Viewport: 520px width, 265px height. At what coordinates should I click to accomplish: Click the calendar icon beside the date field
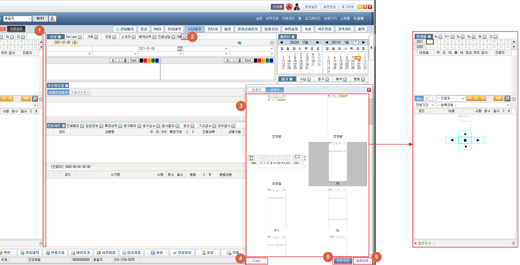(x=180, y=49)
